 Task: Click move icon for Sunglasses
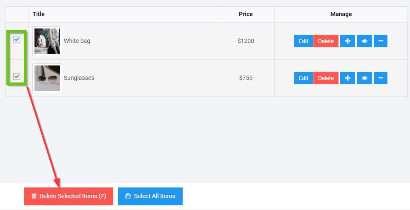tap(347, 78)
